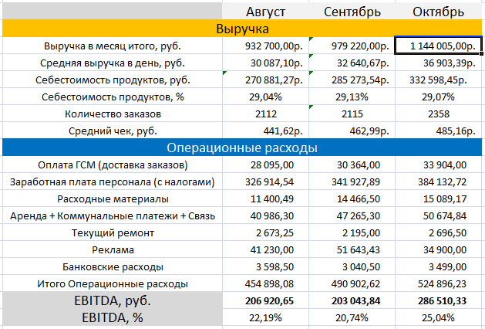Select EBITDA cell 286 510,33
The height and width of the screenshot is (329, 485).
point(438,300)
